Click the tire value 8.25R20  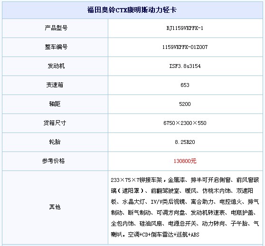185,142
